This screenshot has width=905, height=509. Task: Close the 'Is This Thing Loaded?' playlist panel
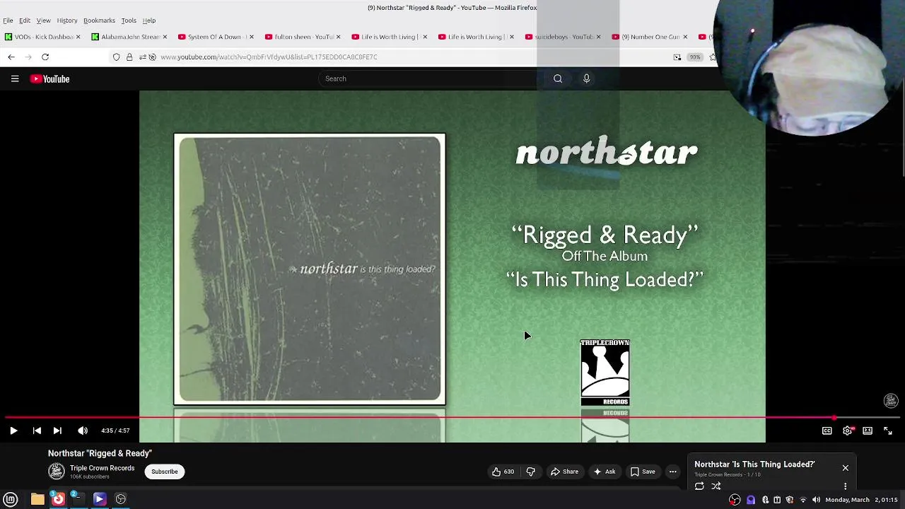pyautogui.click(x=845, y=468)
